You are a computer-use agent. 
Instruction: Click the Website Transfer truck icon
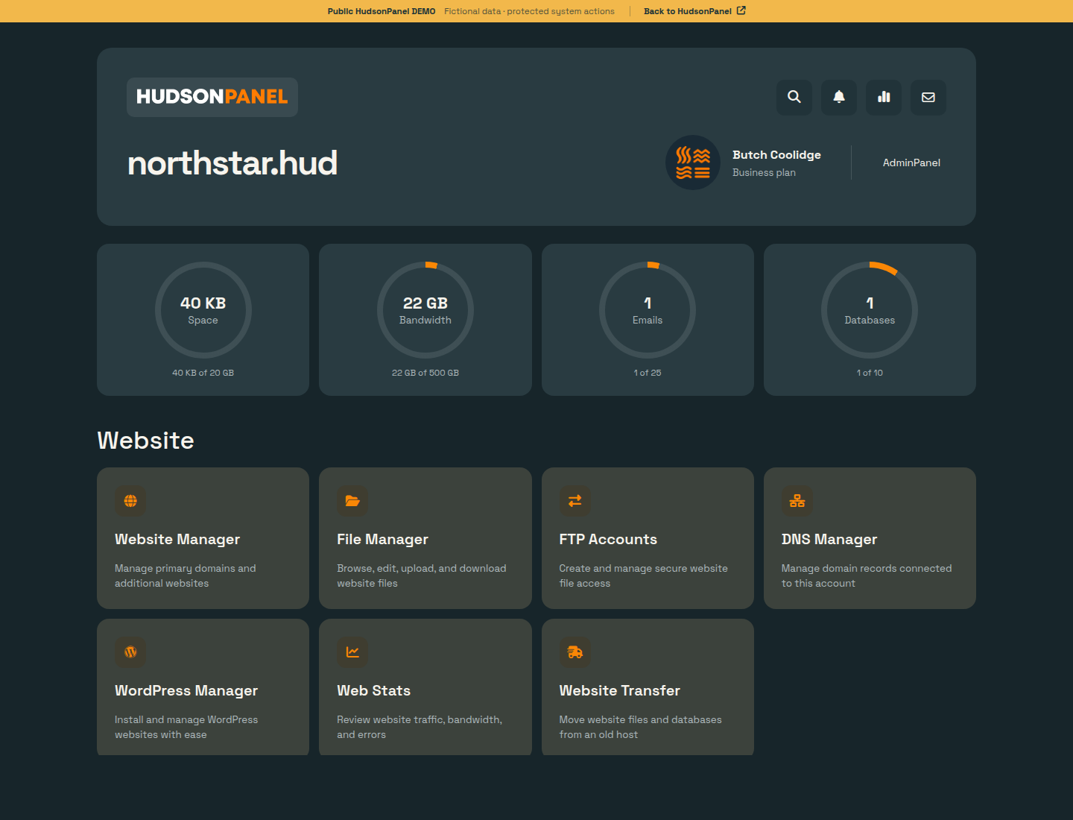[x=575, y=652]
